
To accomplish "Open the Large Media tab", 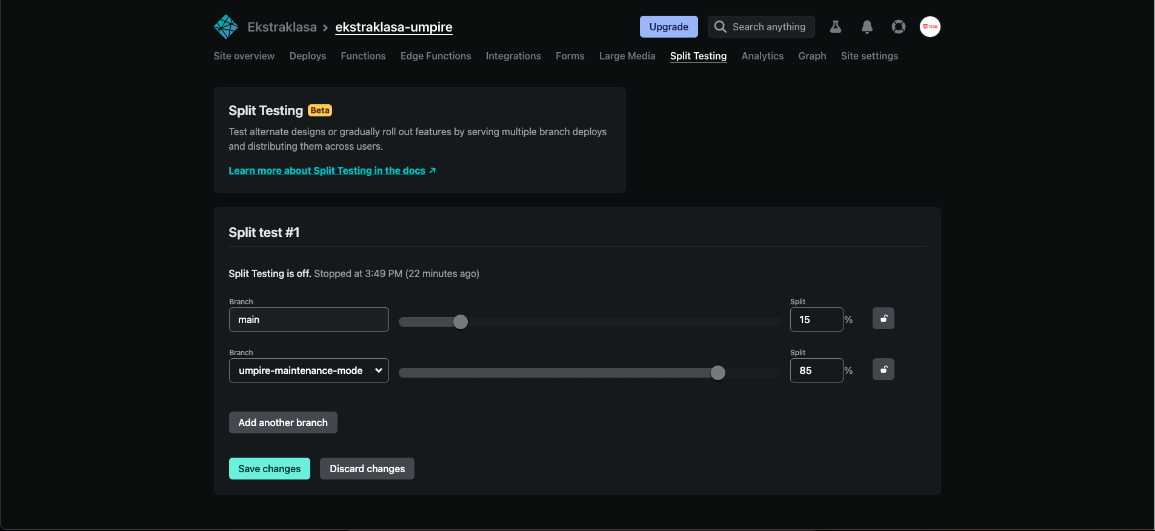I will 627,56.
